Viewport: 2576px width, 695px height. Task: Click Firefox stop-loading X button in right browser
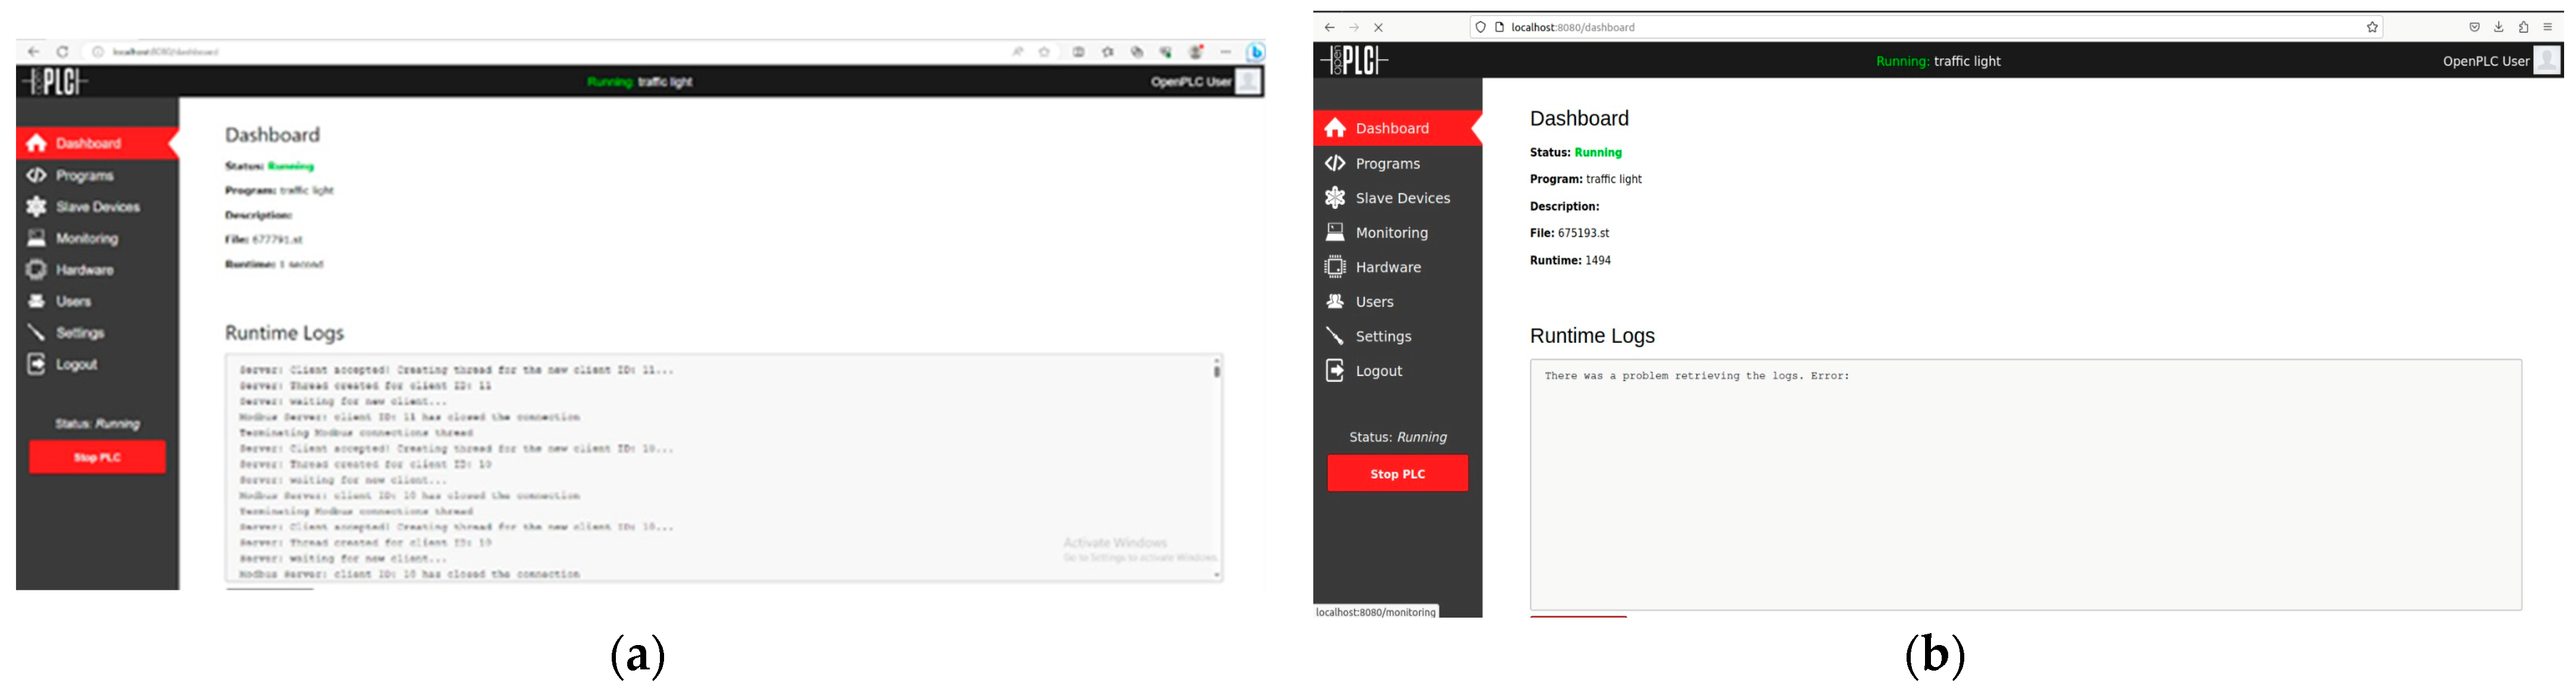click(x=1378, y=28)
